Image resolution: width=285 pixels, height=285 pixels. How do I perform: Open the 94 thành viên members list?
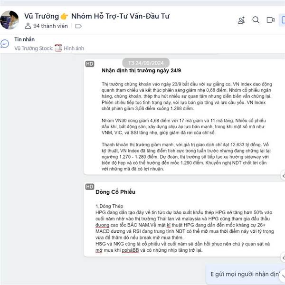click(46, 26)
